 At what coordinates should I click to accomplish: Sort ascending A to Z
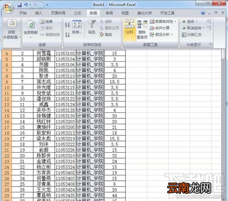click(67, 25)
